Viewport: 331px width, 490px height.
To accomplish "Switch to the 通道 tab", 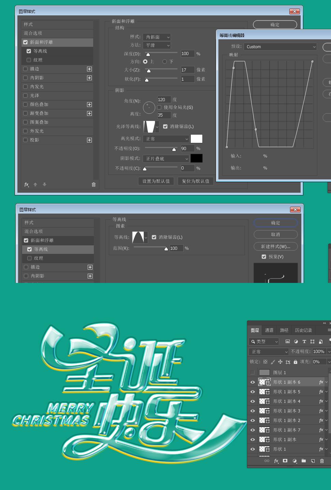I will coord(269,330).
